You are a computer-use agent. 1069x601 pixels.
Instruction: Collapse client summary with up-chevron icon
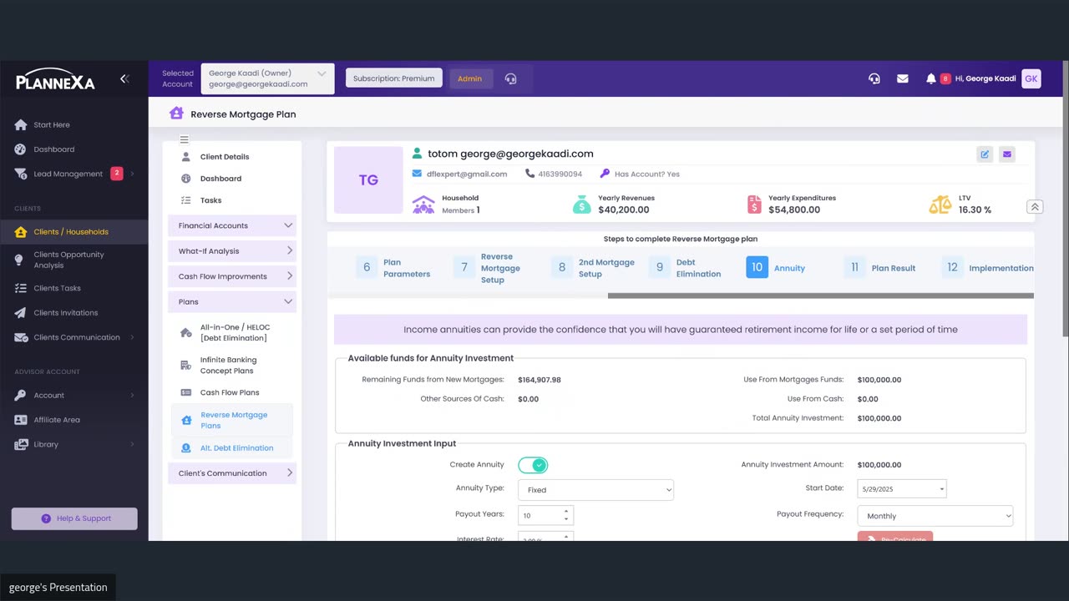pyautogui.click(x=1035, y=207)
